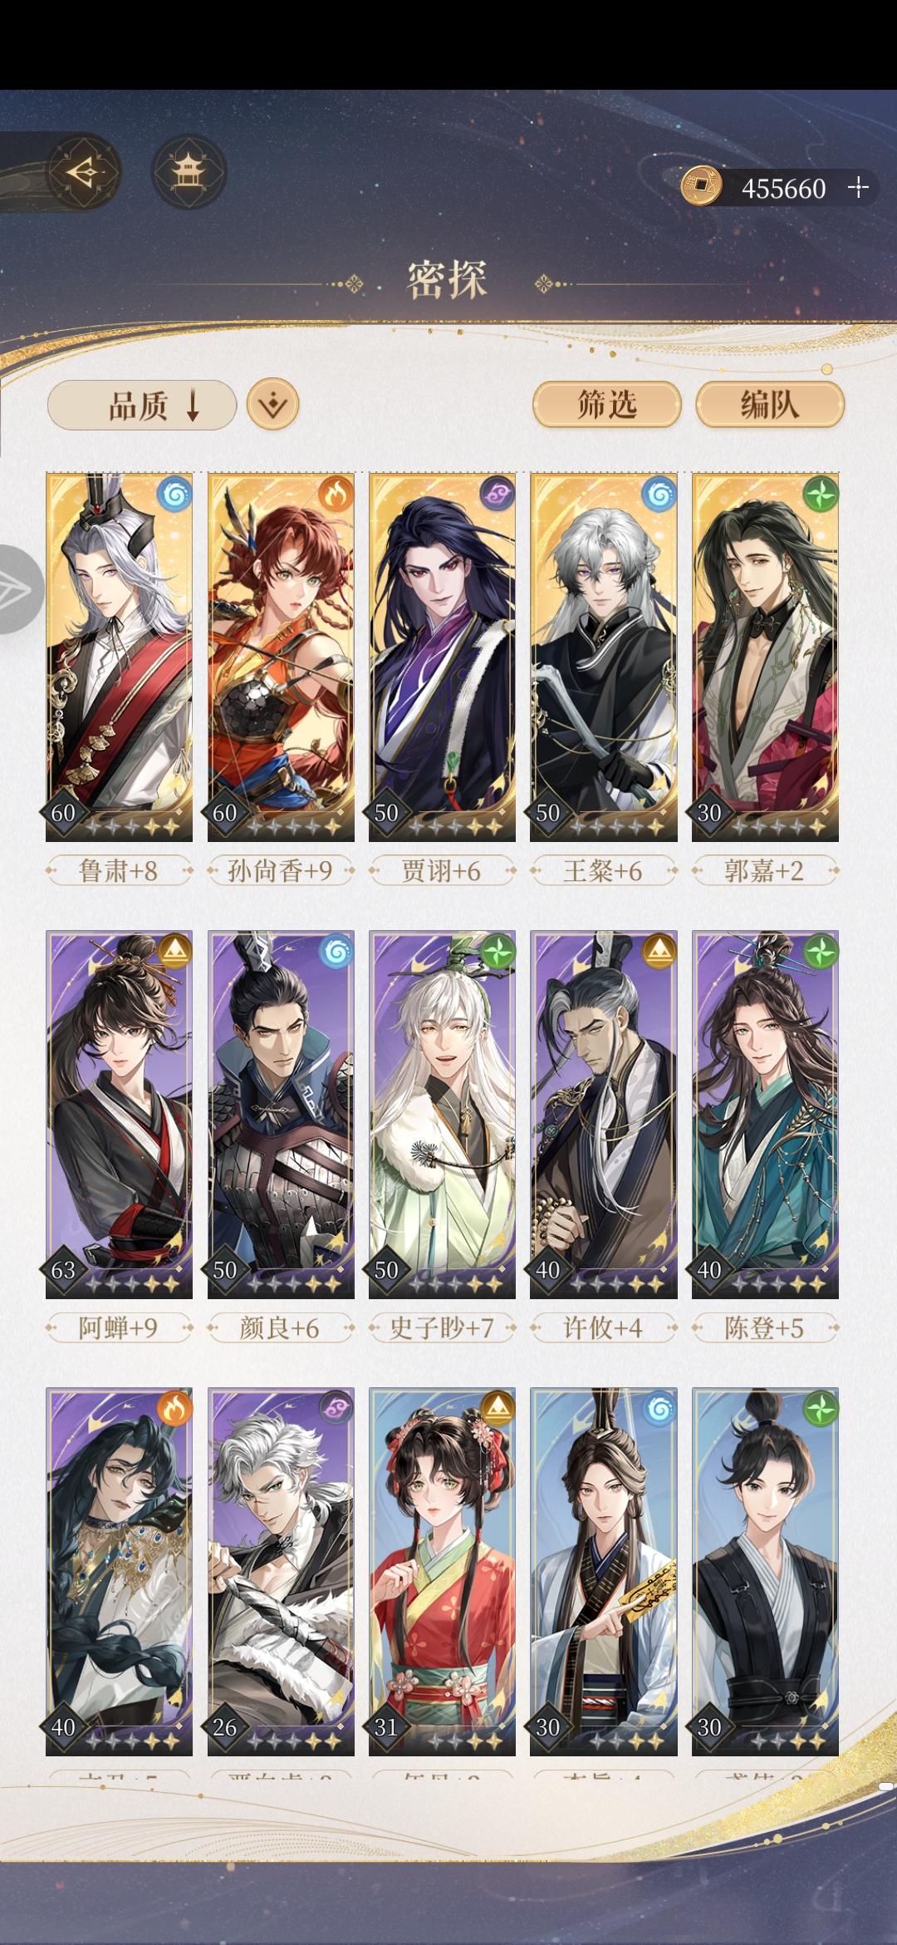
Task: Select the 陈登+5 character card
Action: pos(765,1115)
